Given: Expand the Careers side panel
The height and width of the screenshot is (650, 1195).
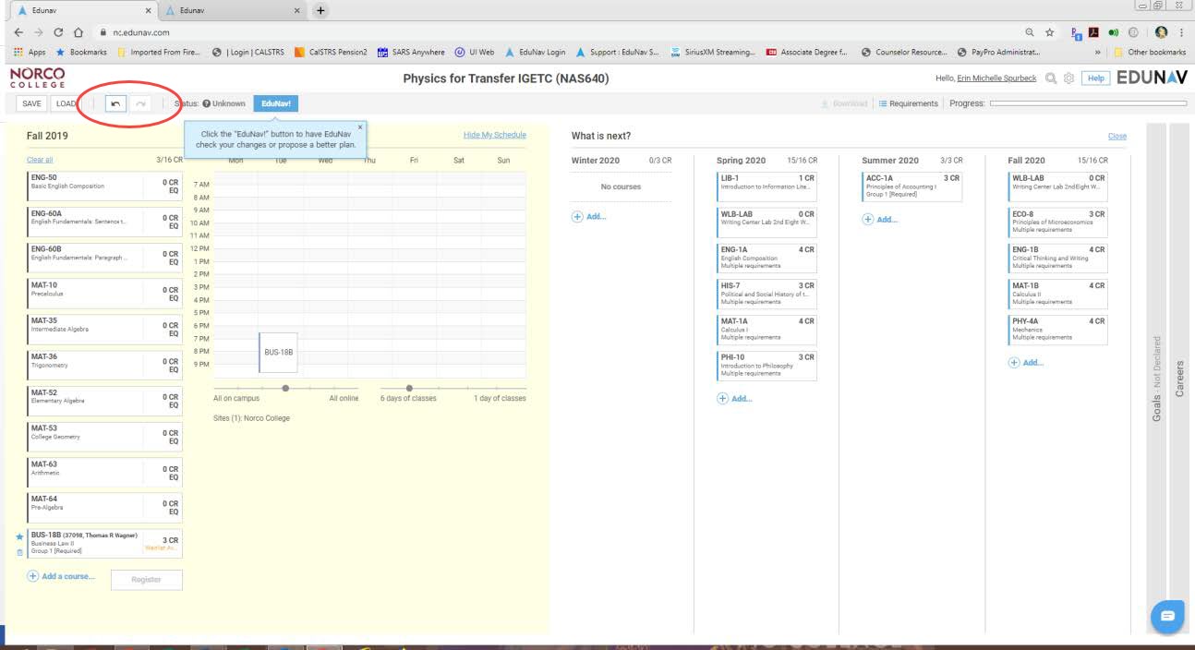Looking at the screenshot, I should pyautogui.click(x=1179, y=379).
